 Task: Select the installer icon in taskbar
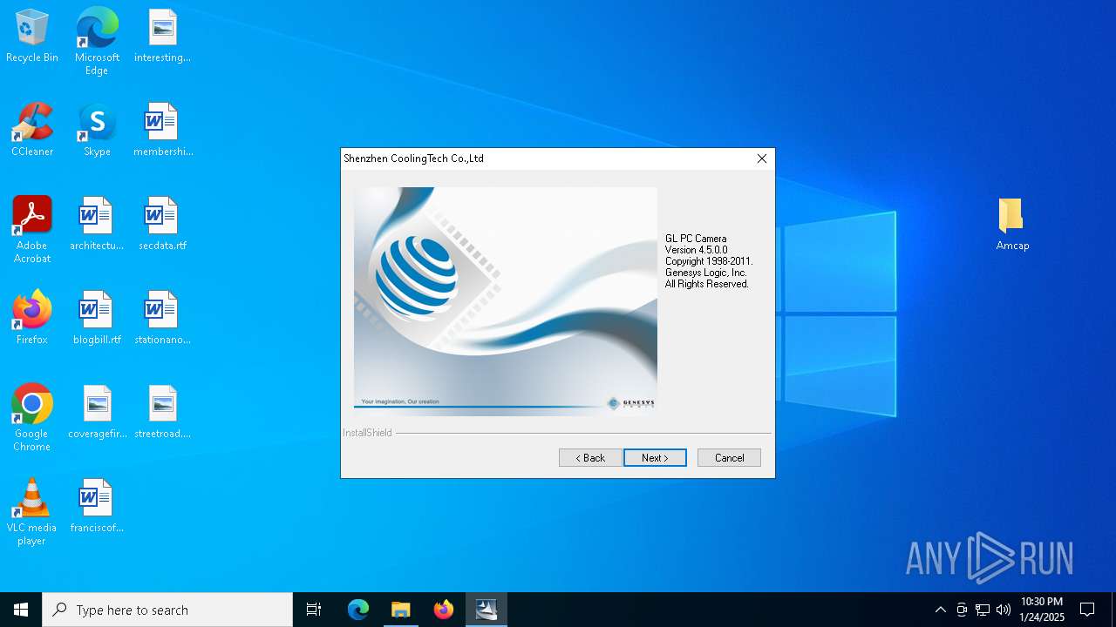coord(487,610)
